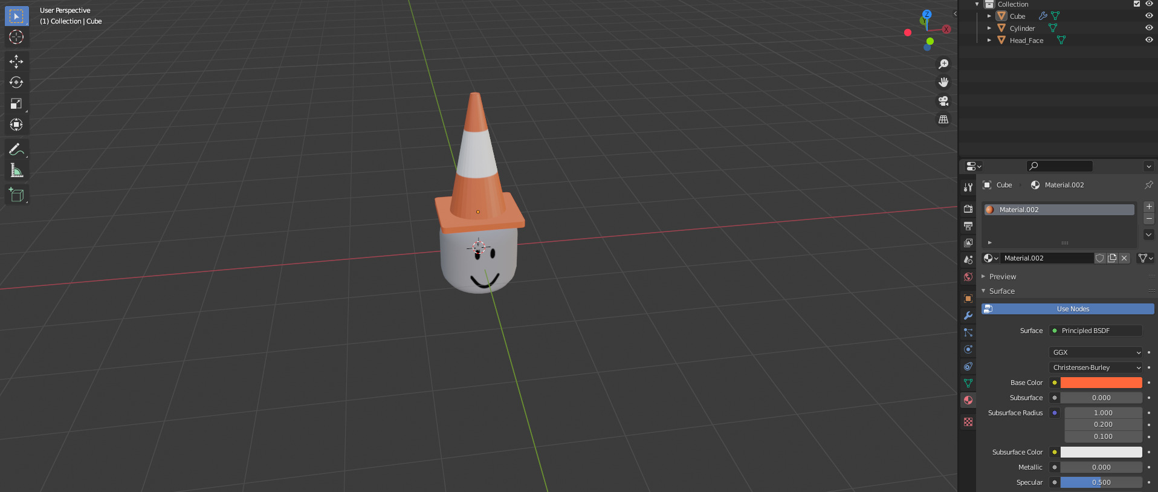Collapse the Surface panel
1158x492 pixels.
(983, 291)
